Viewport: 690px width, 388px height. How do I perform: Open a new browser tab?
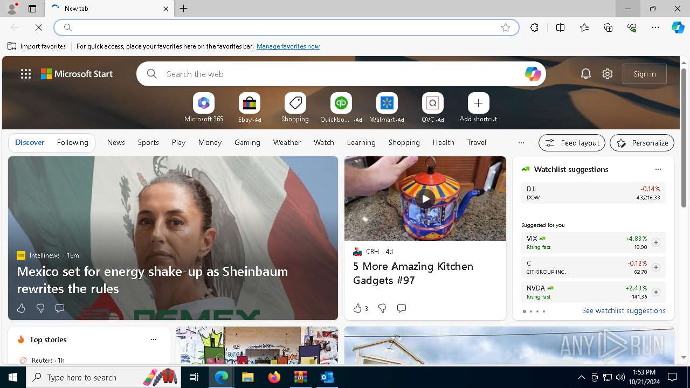tap(184, 9)
